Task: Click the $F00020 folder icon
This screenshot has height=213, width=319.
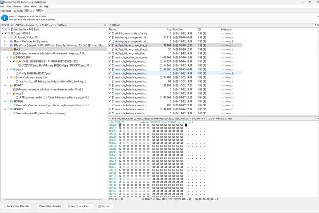Action: pyautogui.click(x=11, y=101)
